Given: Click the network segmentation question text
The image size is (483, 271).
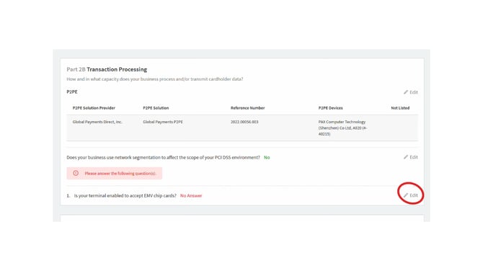Looking at the screenshot, I should [163, 157].
